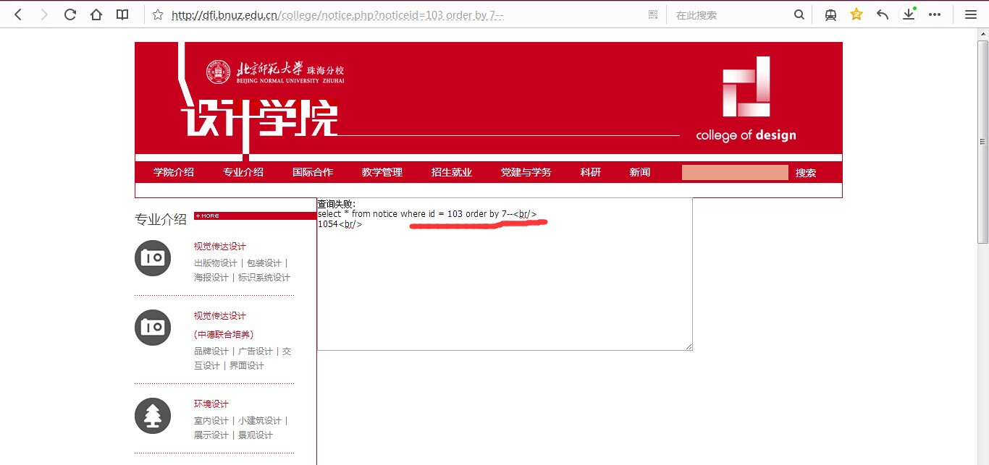989x465 pixels.
Task: Open the 教学管理 menu
Action: (x=382, y=172)
